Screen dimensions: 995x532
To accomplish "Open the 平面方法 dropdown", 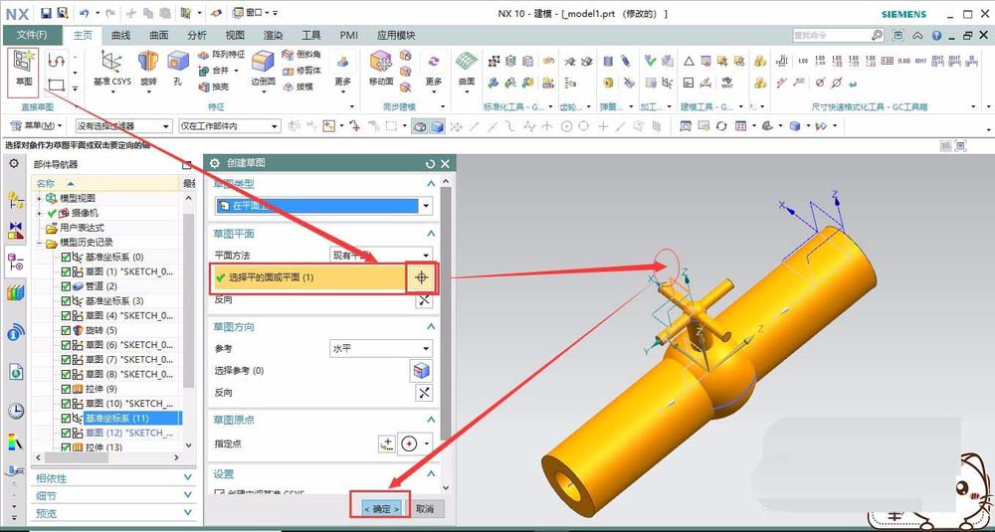I will pyautogui.click(x=381, y=255).
